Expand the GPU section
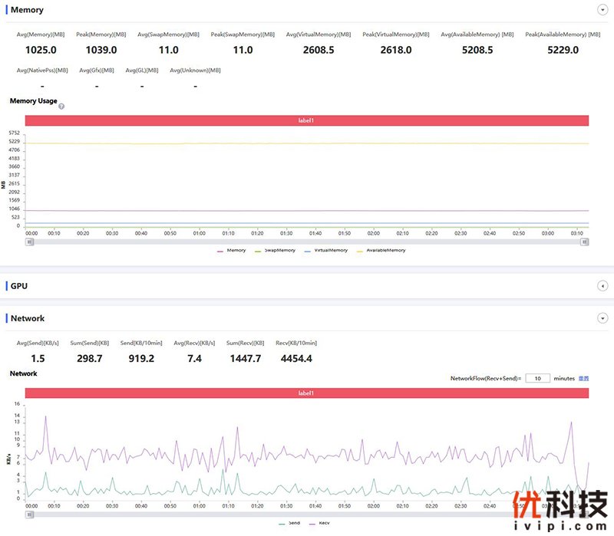The width and height of the screenshot is (614, 536). [x=602, y=286]
